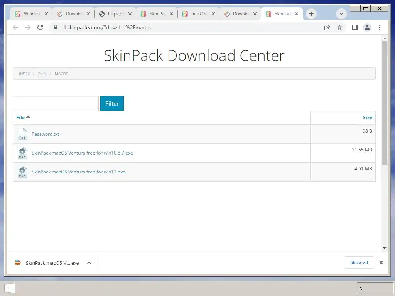Close the active SkinPac tab
This screenshot has width=395, height=296.
297,14
